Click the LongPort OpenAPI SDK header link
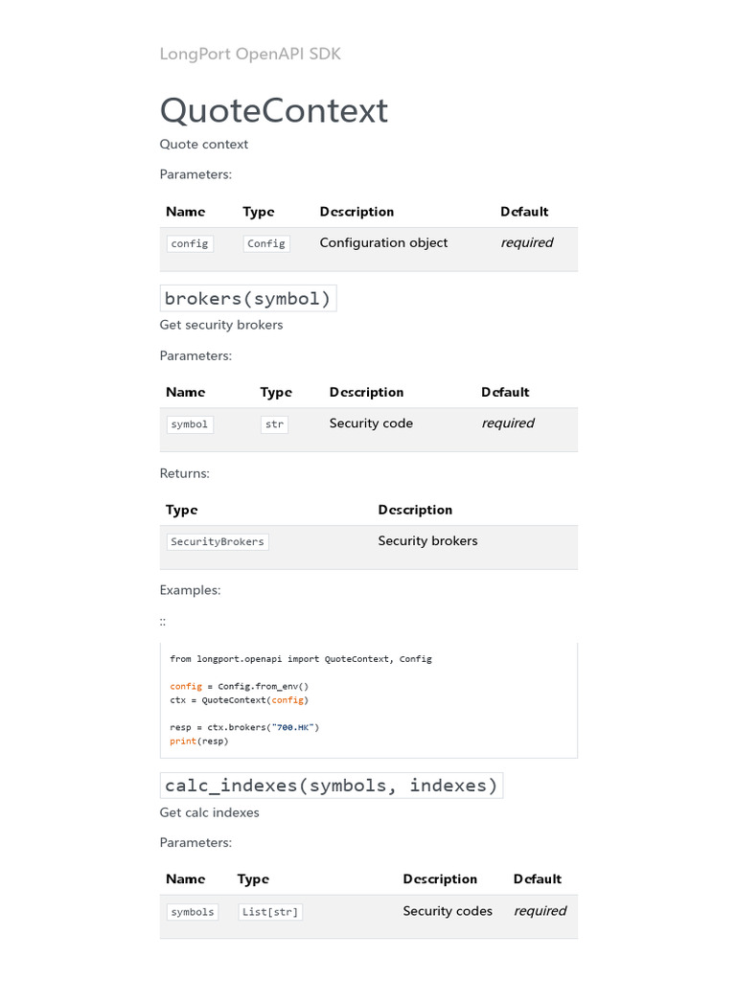Image resolution: width=736 pixels, height=981 pixels. pyautogui.click(x=250, y=54)
